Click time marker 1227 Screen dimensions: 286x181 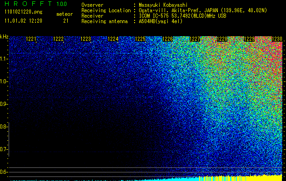click(195, 39)
